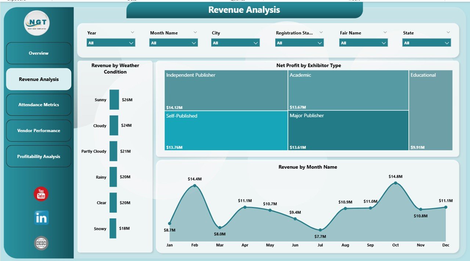470x261 pixels.
Task: Go to the Overview page
Action: [39, 53]
